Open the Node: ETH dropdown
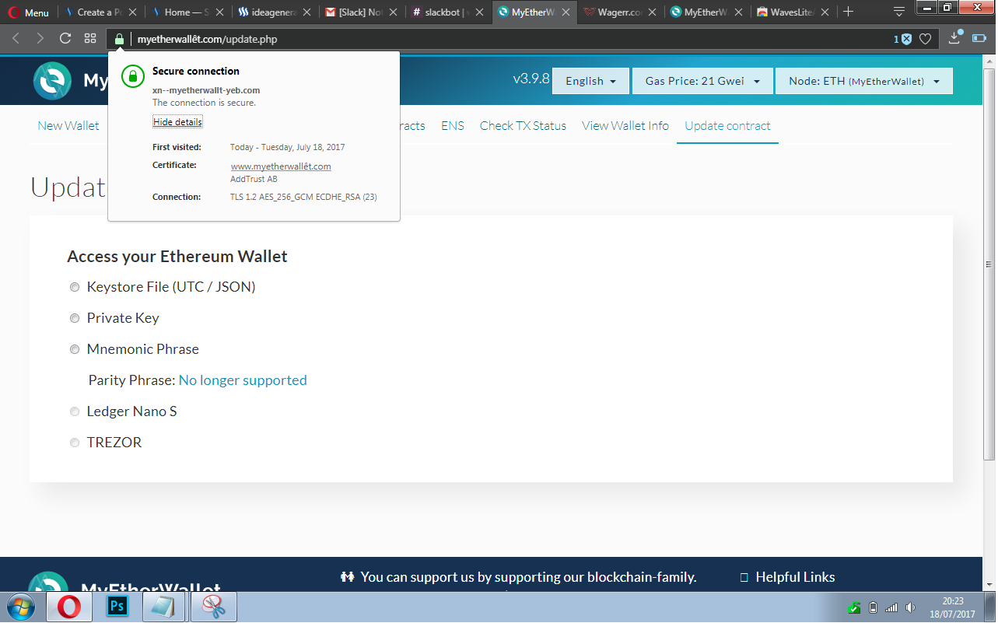 pos(864,81)
